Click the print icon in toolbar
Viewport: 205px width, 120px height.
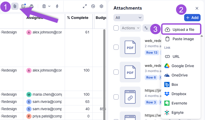(32, 6)
